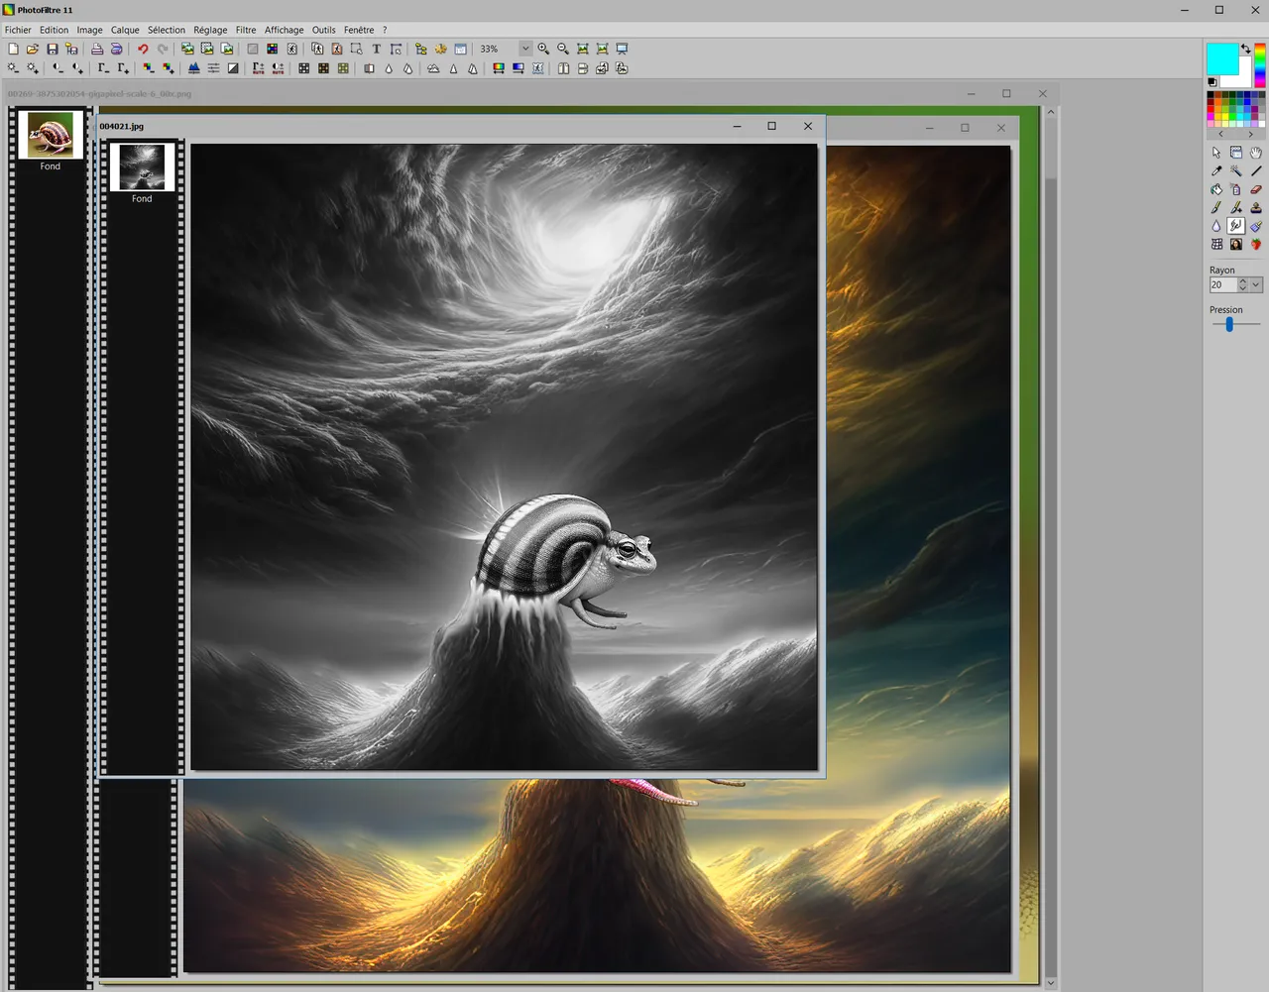Screen dimensions: 1269x992
Task: Reset to default black and white colors
Action: [1212, 82]
